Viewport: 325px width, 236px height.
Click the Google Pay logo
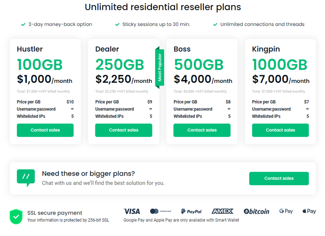tap(286, 211)
